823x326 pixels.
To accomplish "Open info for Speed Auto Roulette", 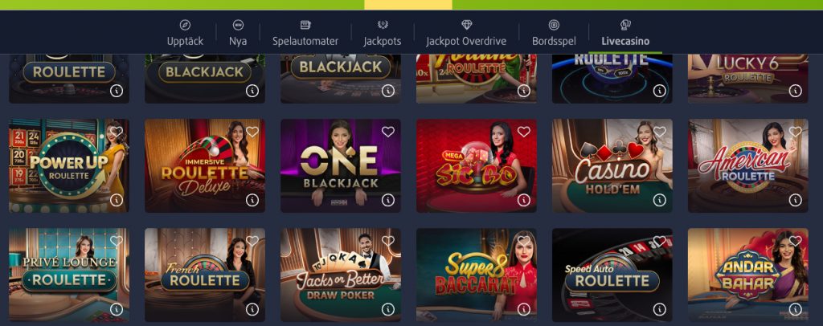I will (x=660, y=309).
